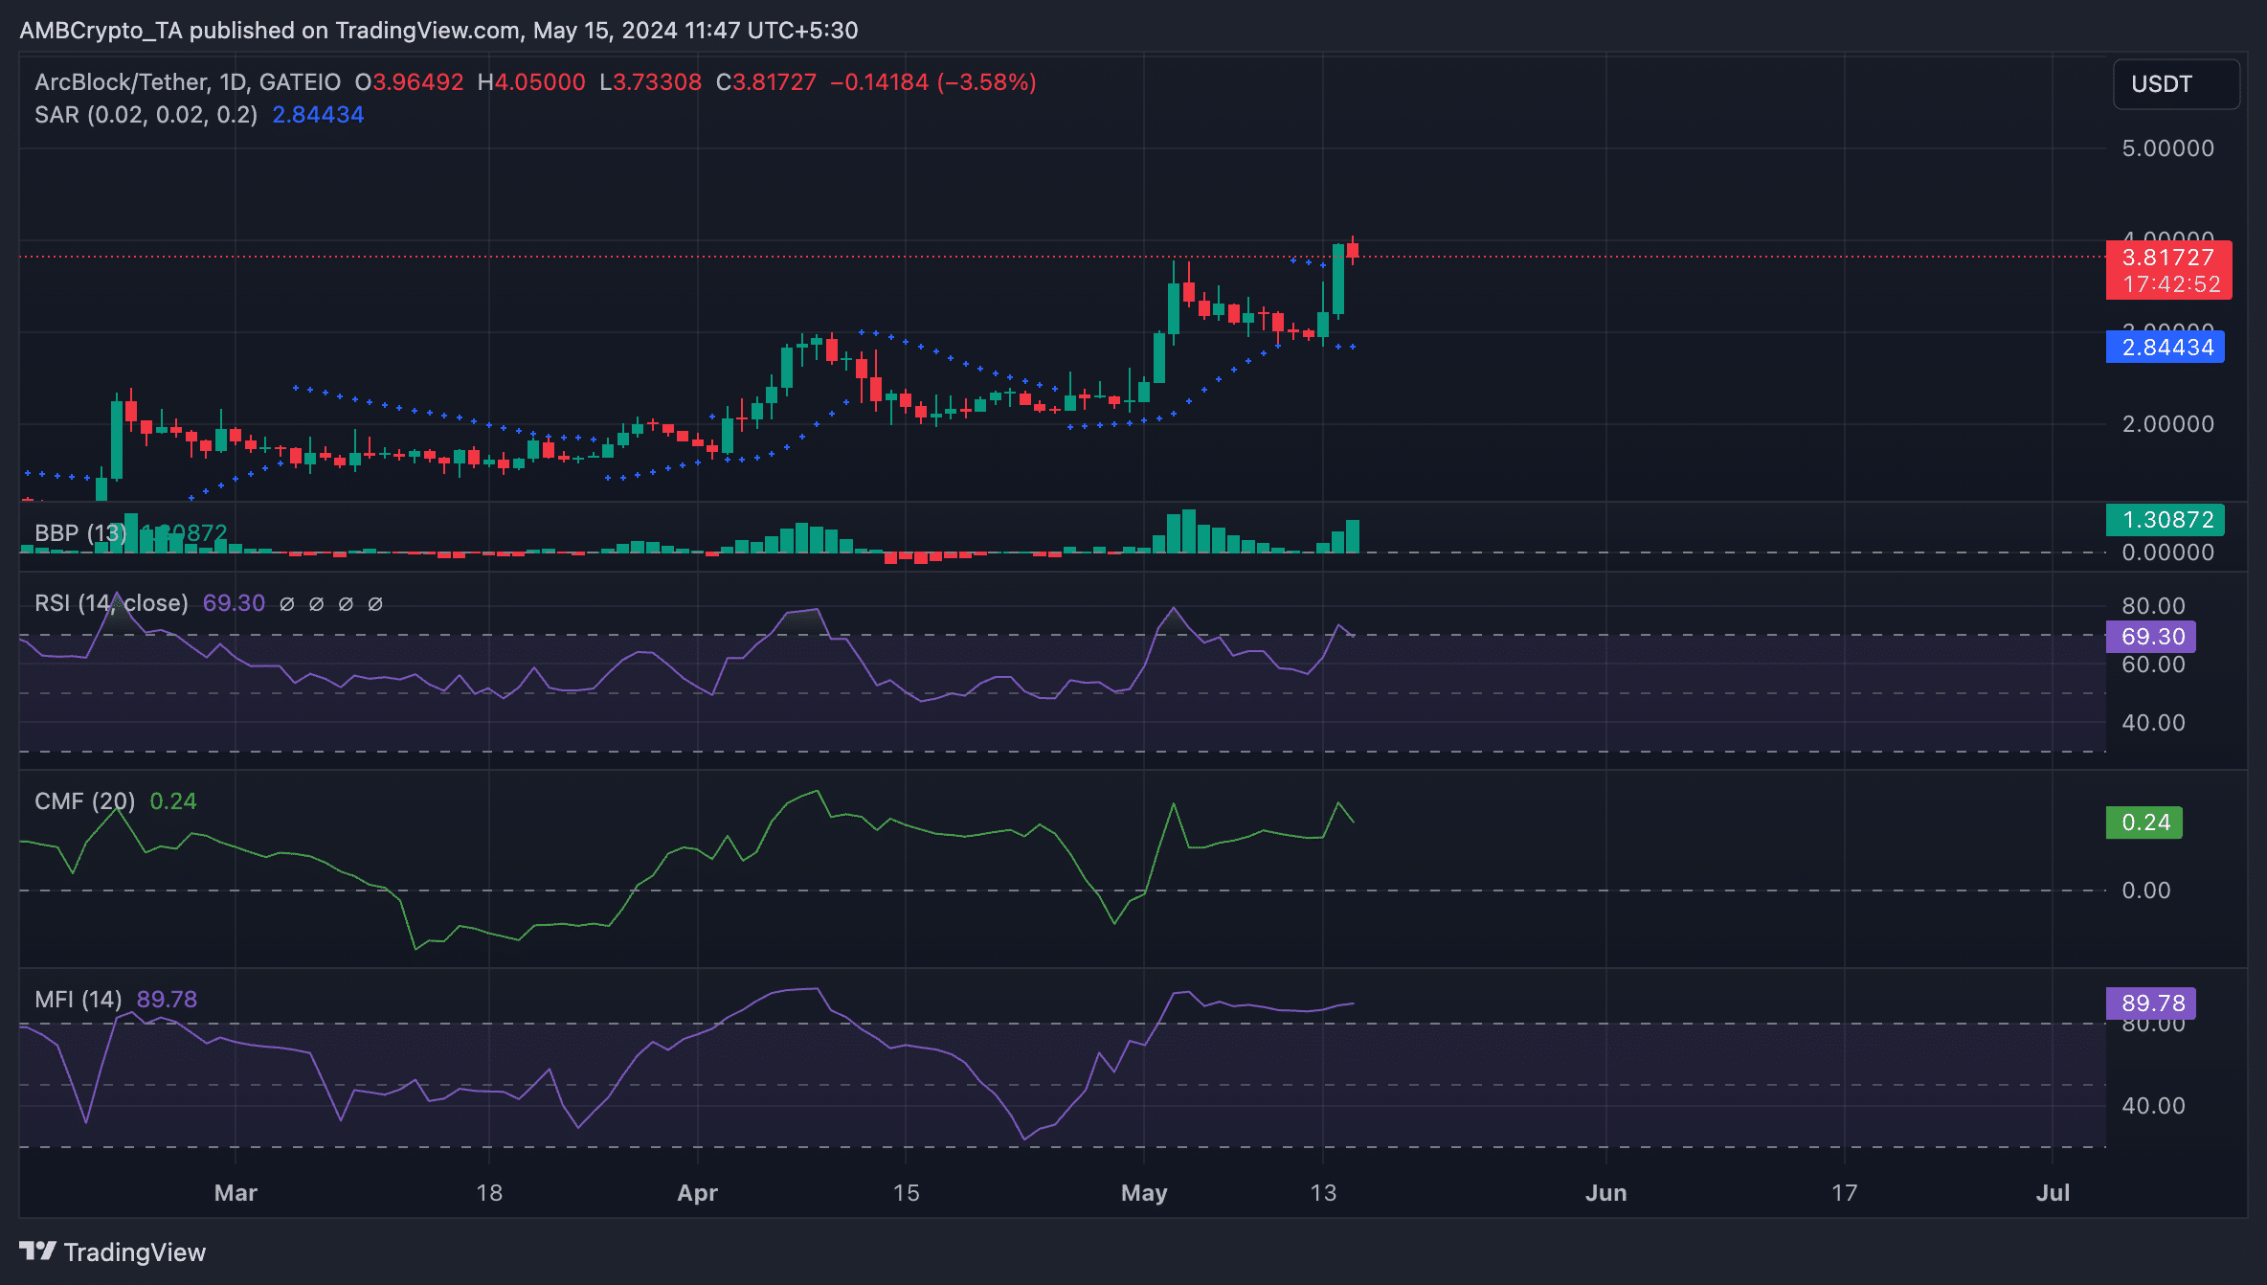The image size is (2267, 1285).
Task: Click the Jun label on the time axis
Action: [x=1605, y=1193]
